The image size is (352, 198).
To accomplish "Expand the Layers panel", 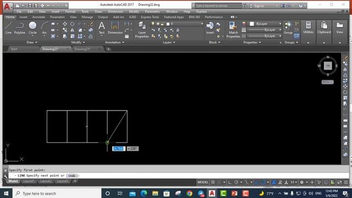I will (169, 42).
